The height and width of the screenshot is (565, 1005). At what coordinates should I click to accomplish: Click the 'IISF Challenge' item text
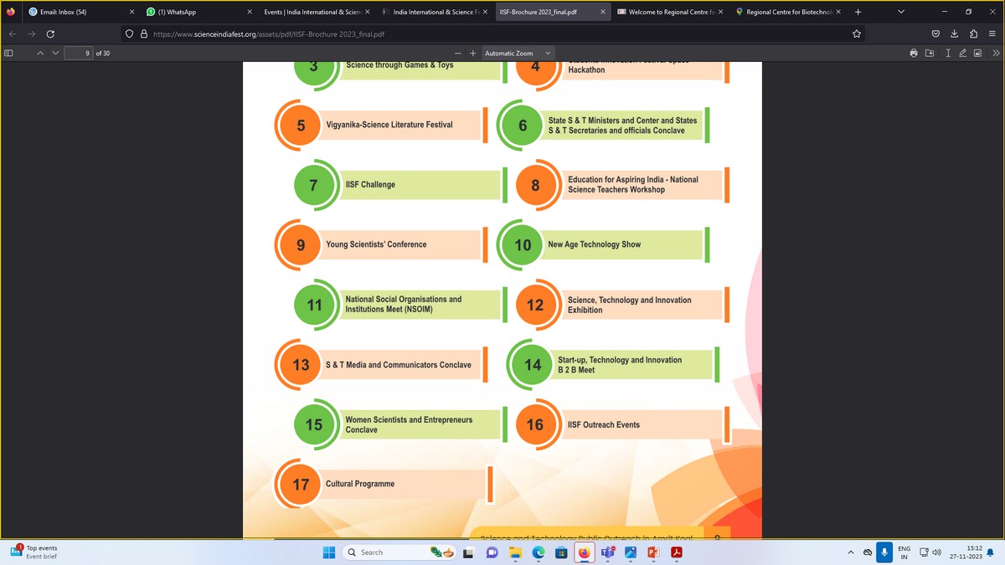tap(370, 185)
